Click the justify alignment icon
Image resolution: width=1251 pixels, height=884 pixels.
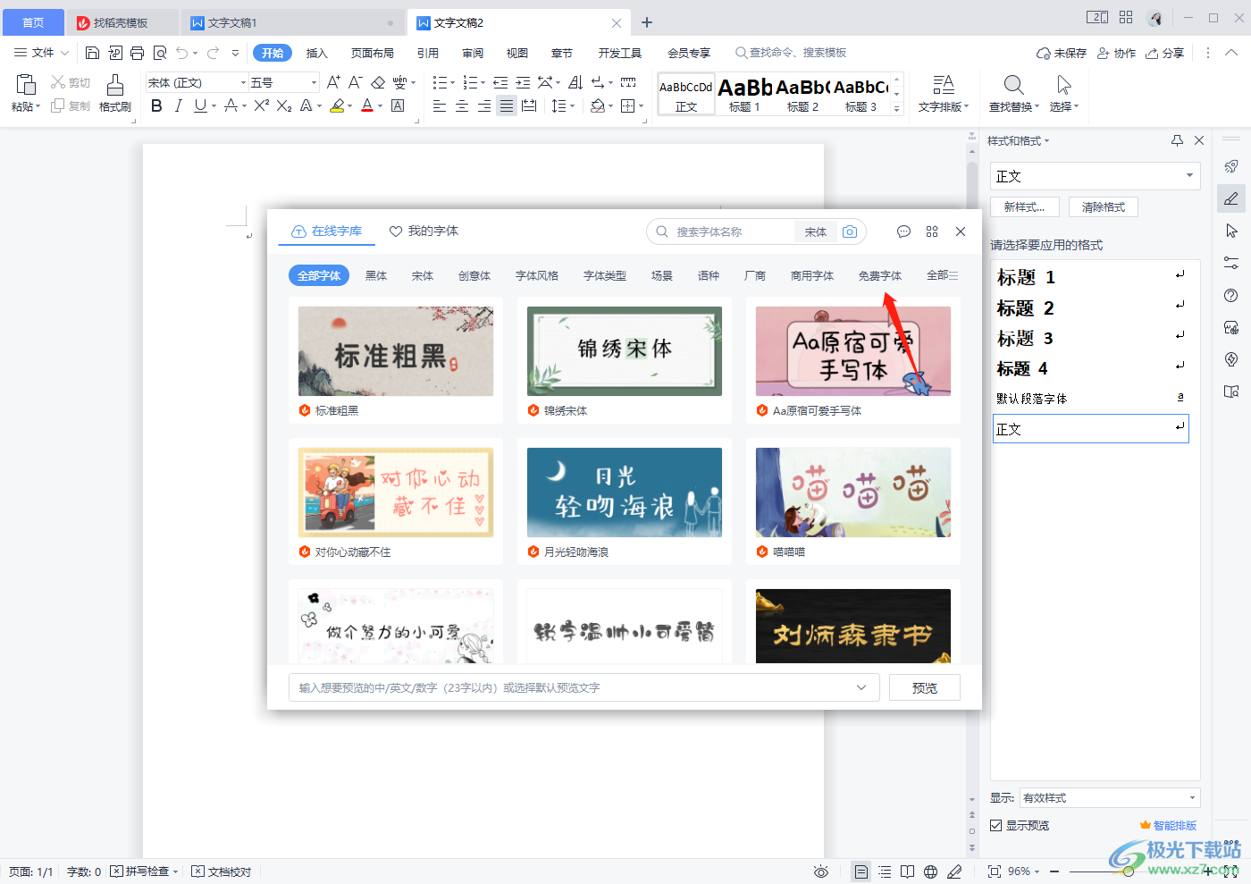[x=507, y=105]
